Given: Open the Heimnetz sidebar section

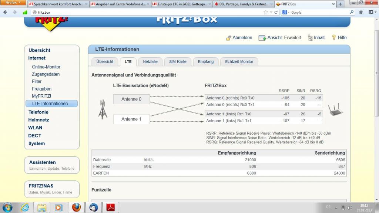Looking at the screenshot, I should point(38,120).
